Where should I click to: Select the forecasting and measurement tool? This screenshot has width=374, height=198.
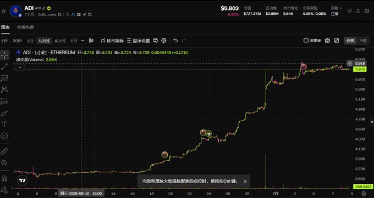click(x=4, y=101)
